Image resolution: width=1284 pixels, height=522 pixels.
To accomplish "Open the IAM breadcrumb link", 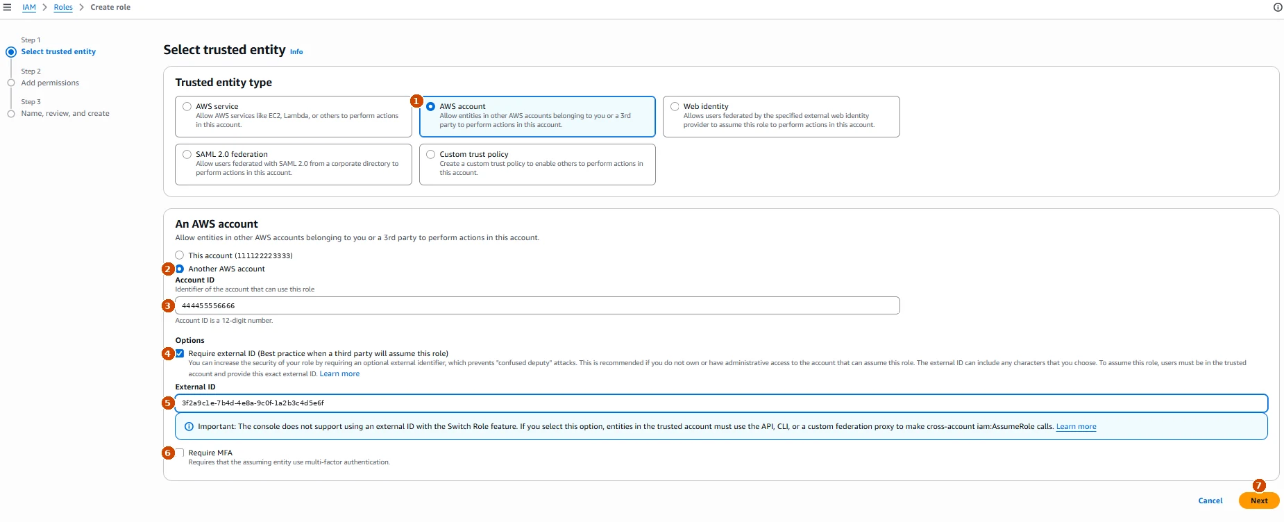I will pyautogui.click(x=29, y=7).
